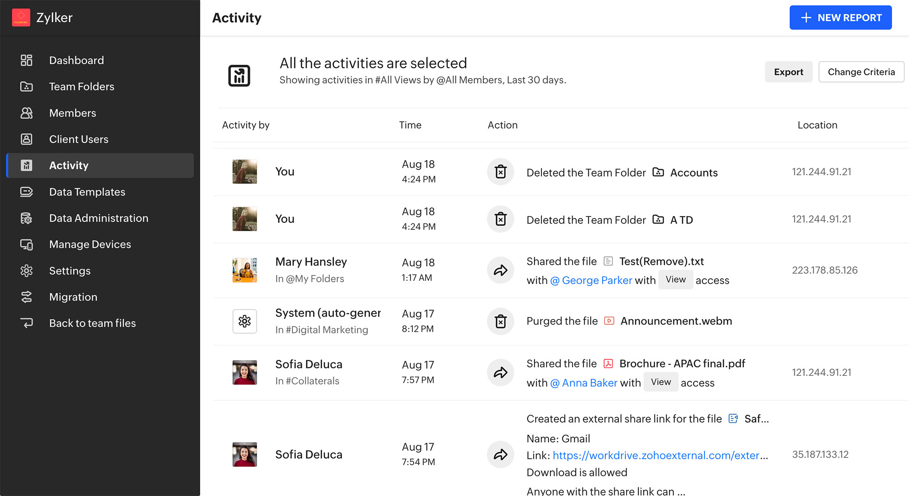The width and height of the screenshot is (909, 496).
Task: Click the Migration arrows icon
Action: [x=27, y=297]
